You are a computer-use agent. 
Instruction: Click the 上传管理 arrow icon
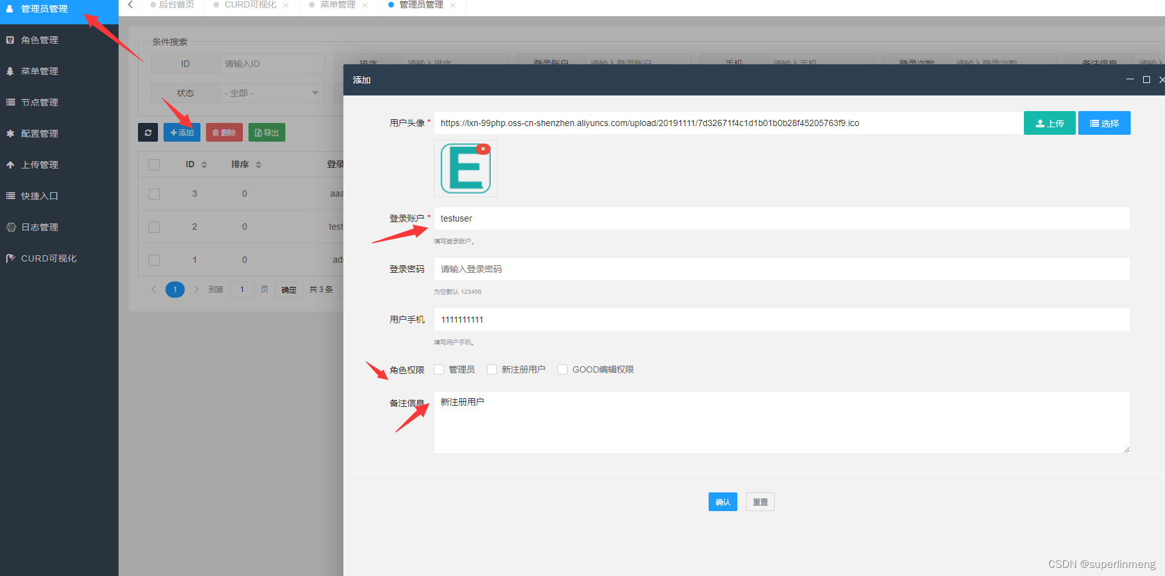click(x=10, y=165)
